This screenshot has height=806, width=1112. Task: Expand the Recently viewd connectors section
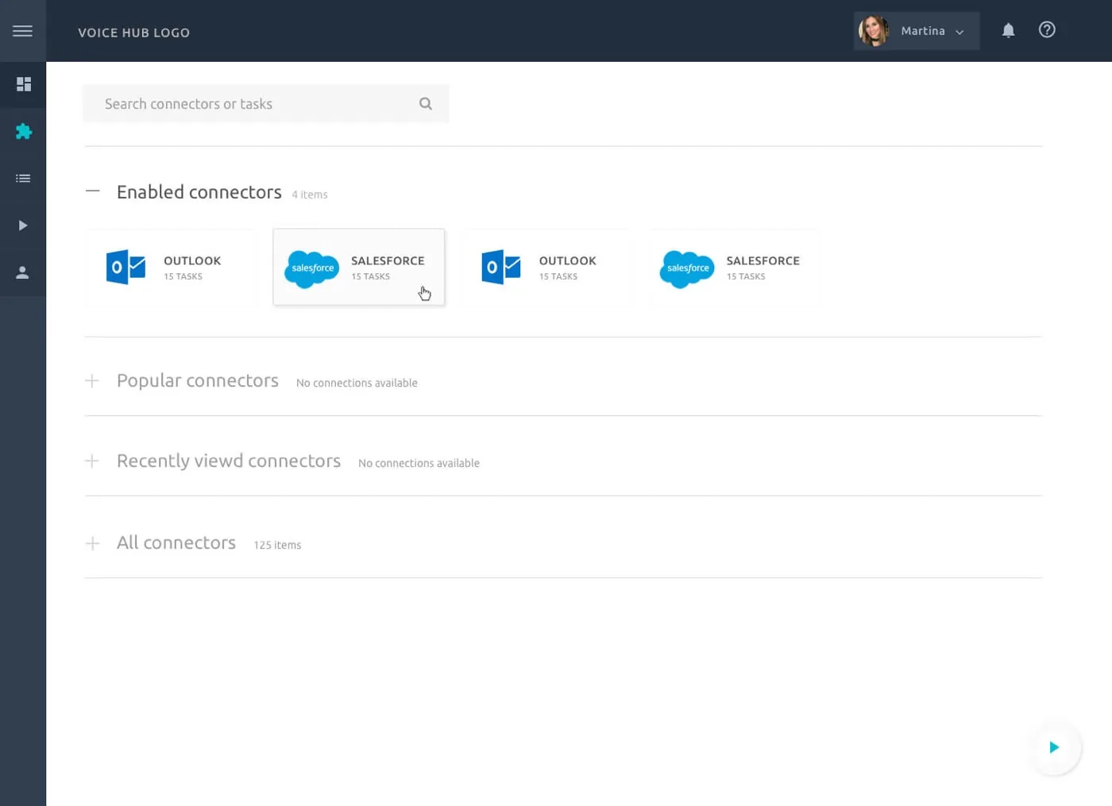(x=92, y=461)
